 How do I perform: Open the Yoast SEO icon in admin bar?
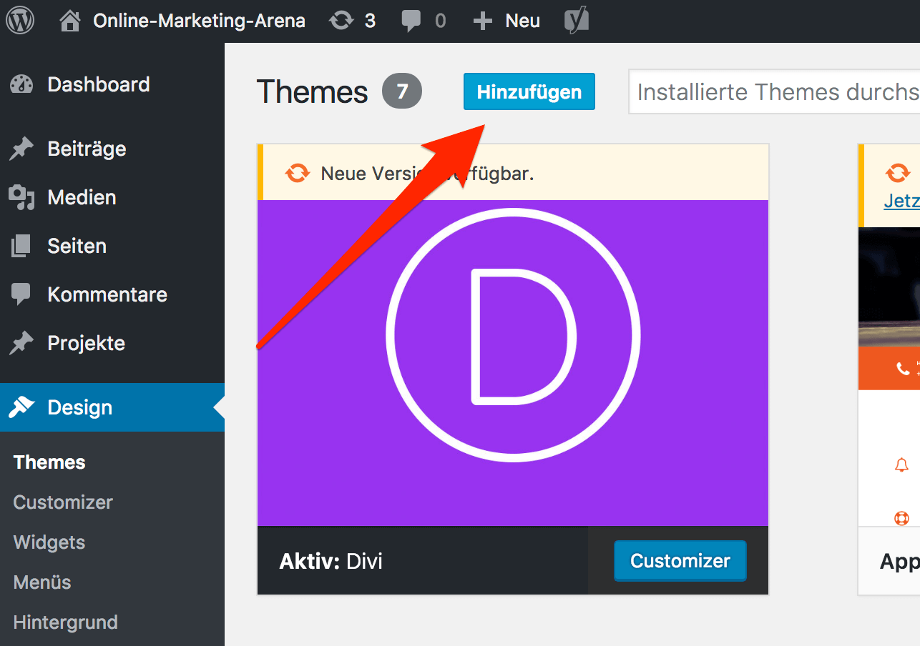pos(577,21)
